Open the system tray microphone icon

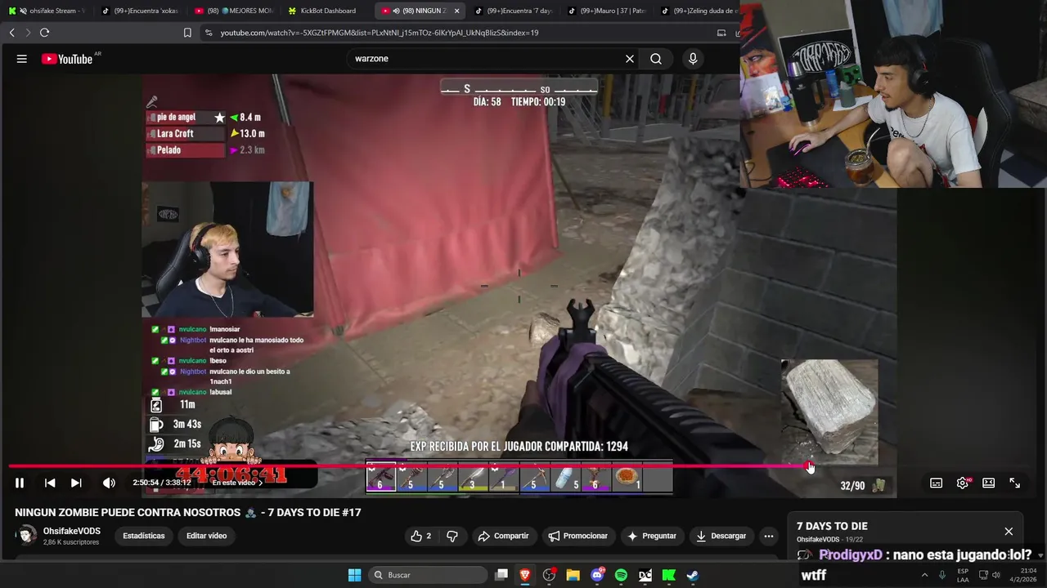(x=942, y=575)
